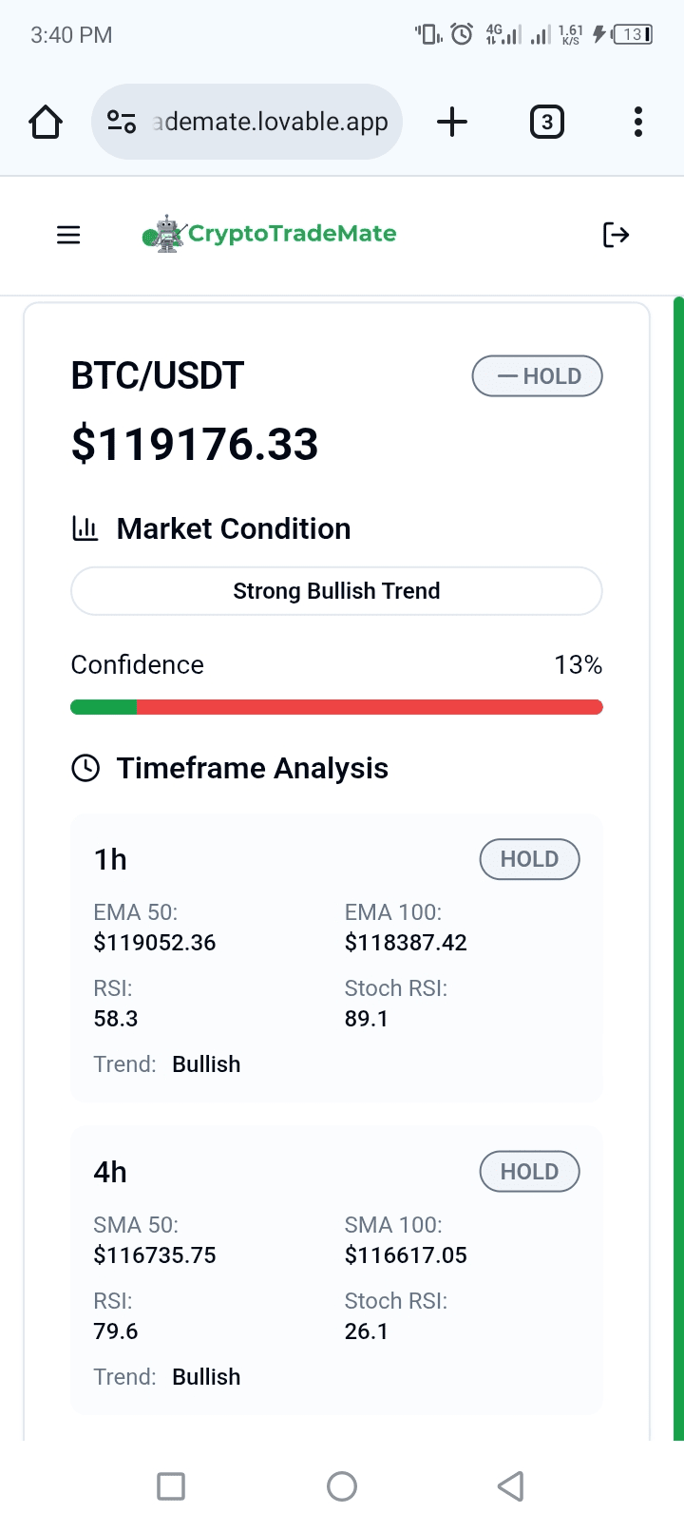Tap the browser address bar URL
This screenshot has height=1532, width=684.
click(x=272, y=123)
